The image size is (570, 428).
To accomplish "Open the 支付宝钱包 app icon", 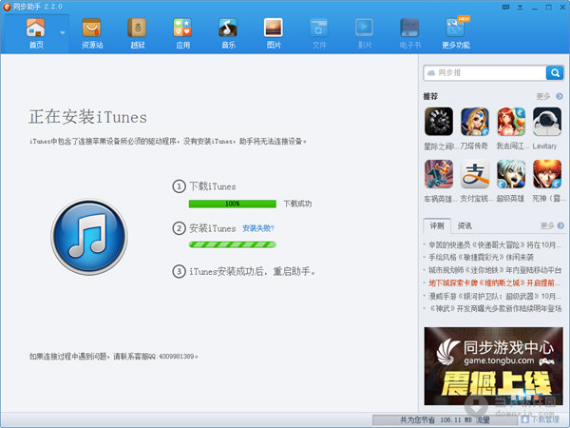I will tap(474, 174).
